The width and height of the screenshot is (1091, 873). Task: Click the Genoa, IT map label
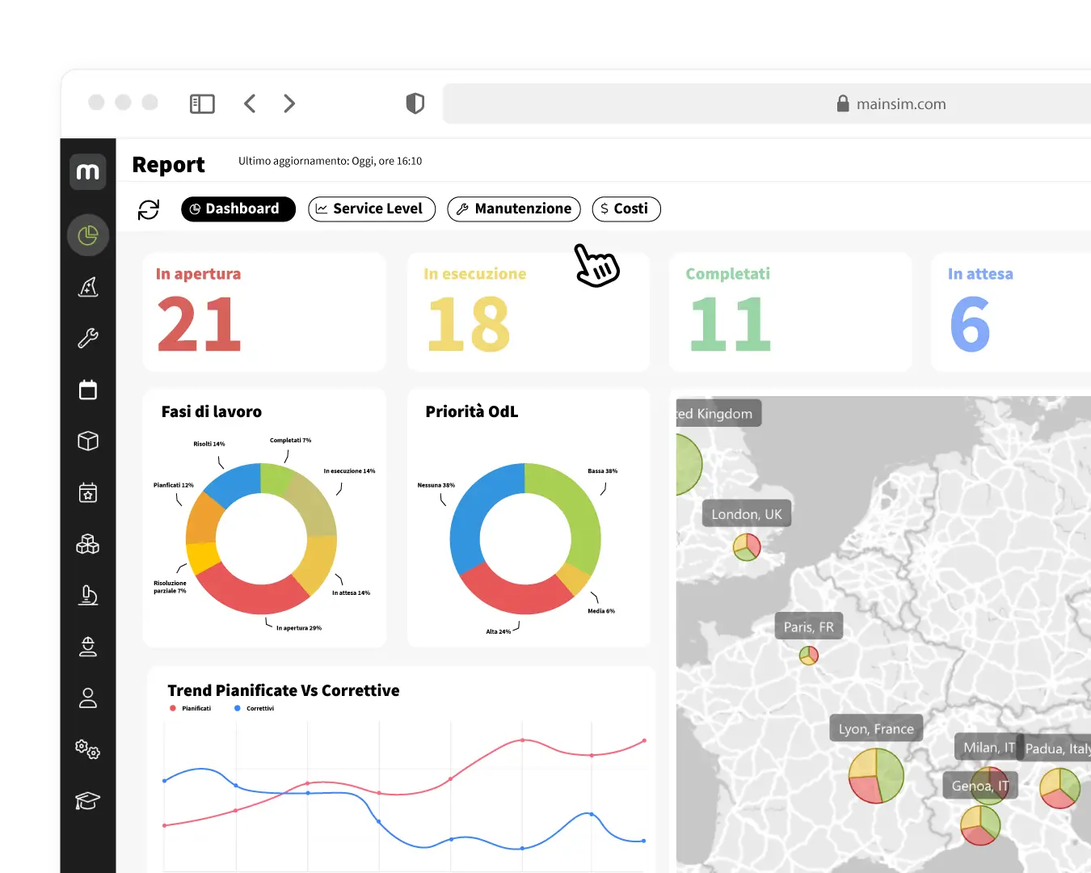[979, 786]
